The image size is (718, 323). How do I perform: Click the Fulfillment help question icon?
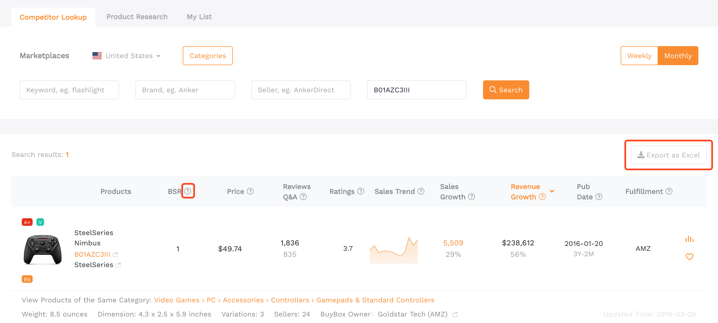tap(669, 191)
